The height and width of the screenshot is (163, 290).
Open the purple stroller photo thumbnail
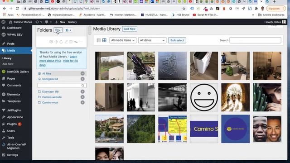pyautogui.click(x=141, y=66)
